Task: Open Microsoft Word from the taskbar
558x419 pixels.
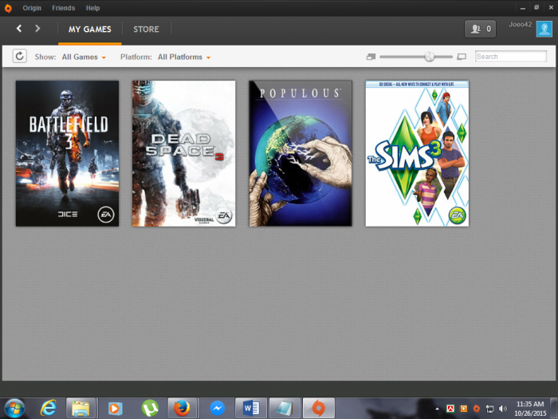Action: pos(251,409)
